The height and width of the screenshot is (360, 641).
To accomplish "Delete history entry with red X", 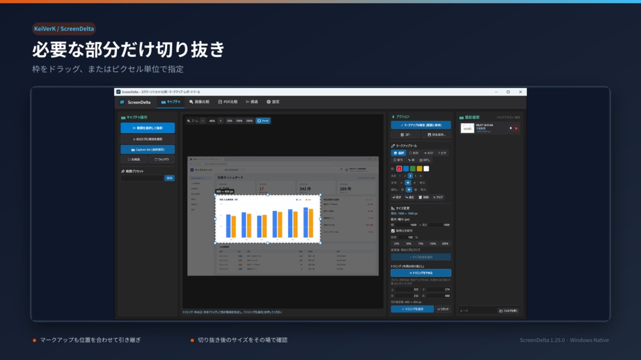I will pyautogui.click(x=516, y=128).
